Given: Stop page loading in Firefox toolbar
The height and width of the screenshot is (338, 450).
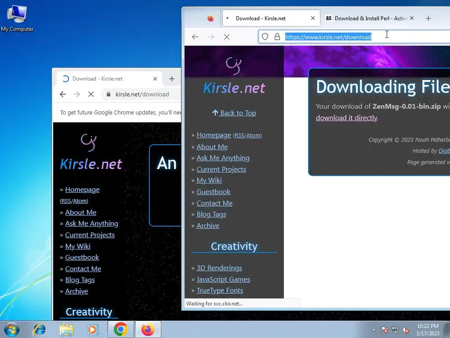Looking at the screenshot, I should click(227, 37).
